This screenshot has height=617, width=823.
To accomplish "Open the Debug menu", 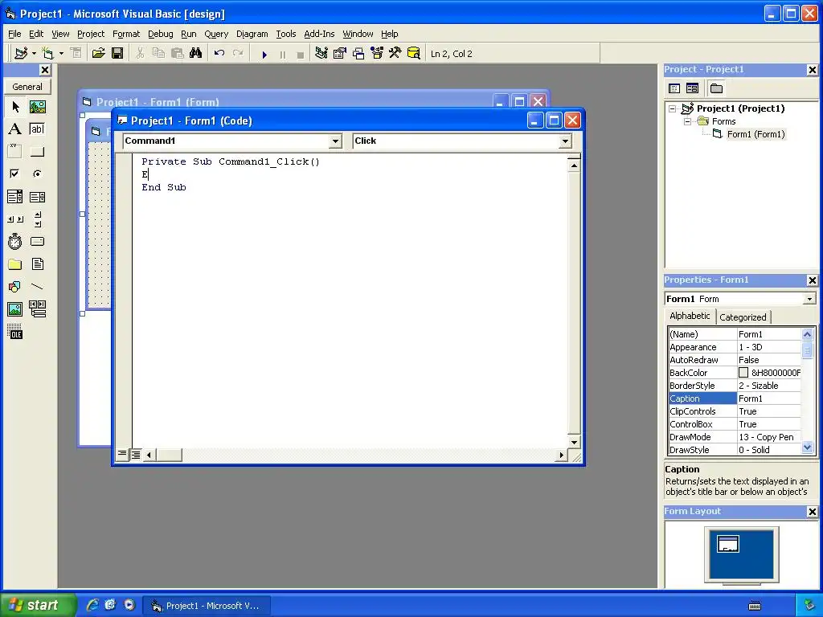I will 160,34.
